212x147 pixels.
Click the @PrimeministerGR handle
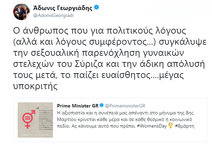(123, 105)
